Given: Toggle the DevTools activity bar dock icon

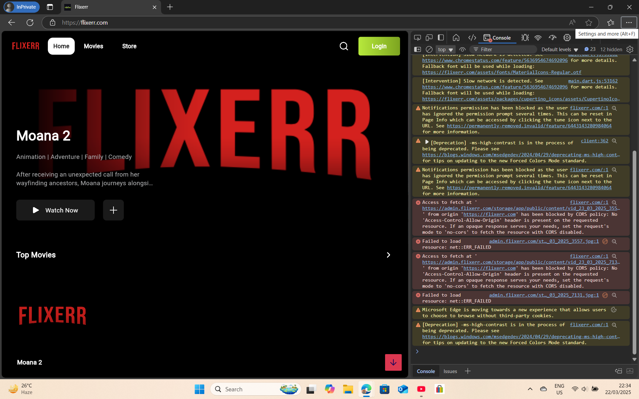Looking at the screenshot, I should 441,38.
